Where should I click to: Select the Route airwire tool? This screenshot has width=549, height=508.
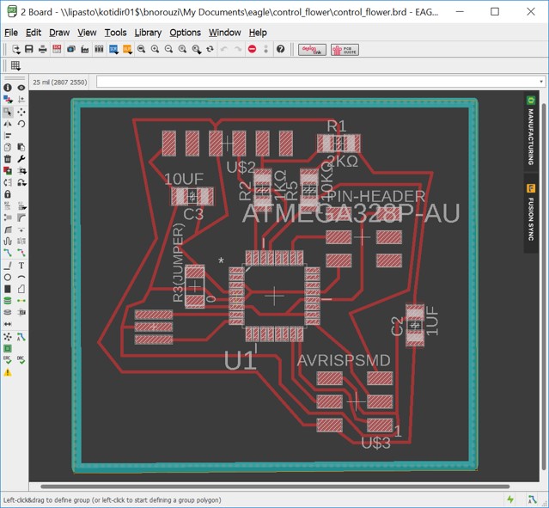click(x=8, y=253)
